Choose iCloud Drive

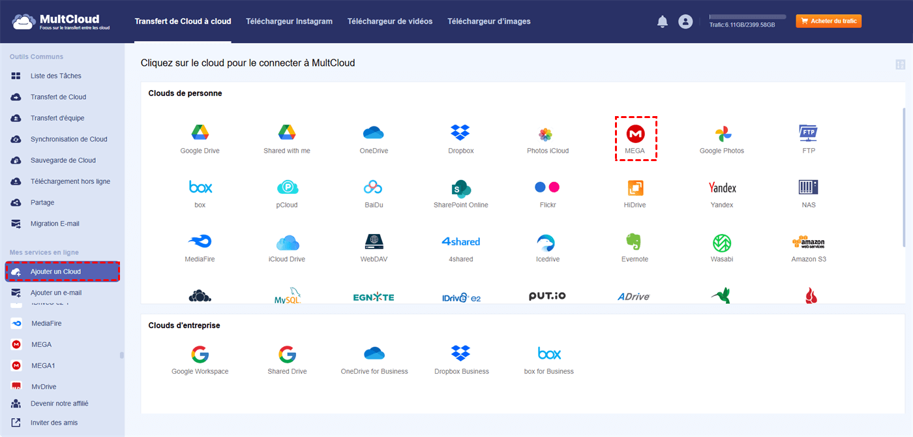(287, 248)
